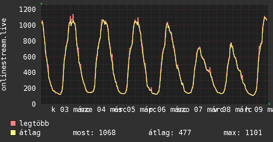Click the legtöbb legend label
Screen dimensions: 273x142
[34, 124]
